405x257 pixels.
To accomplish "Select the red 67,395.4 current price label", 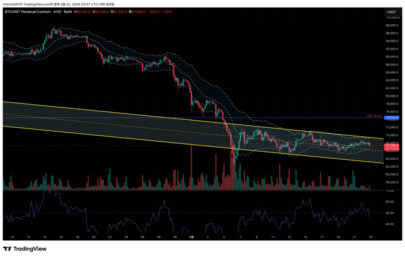I will pyautogui.click(x=391, y=146).
